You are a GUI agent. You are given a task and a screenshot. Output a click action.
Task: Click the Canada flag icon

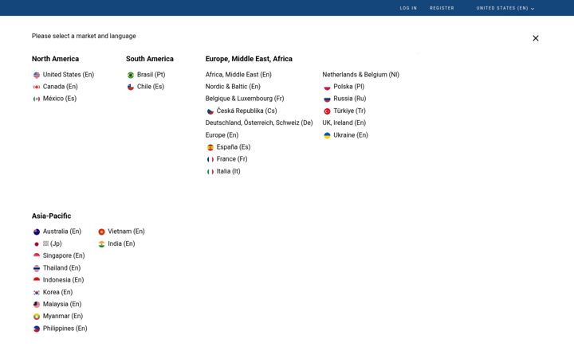[37, 87]
